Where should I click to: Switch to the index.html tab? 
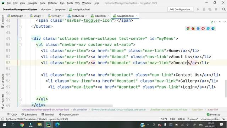(x=100, y=16)
